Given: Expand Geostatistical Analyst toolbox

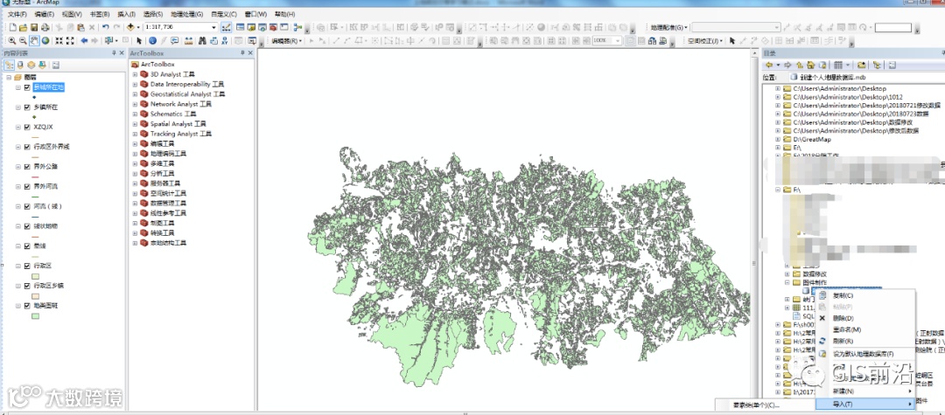Looking at the screenshot, I should tap(135, 93).
